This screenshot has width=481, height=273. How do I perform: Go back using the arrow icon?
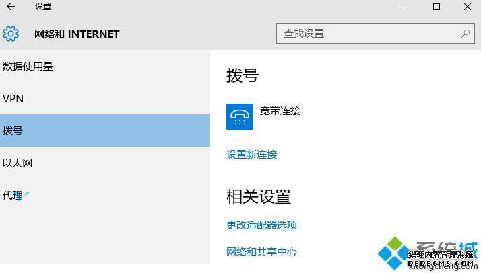click(x=11, y=7)
